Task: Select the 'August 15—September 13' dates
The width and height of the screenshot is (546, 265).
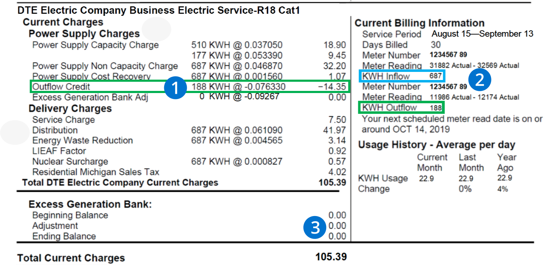Action: (x=483, y=34)
